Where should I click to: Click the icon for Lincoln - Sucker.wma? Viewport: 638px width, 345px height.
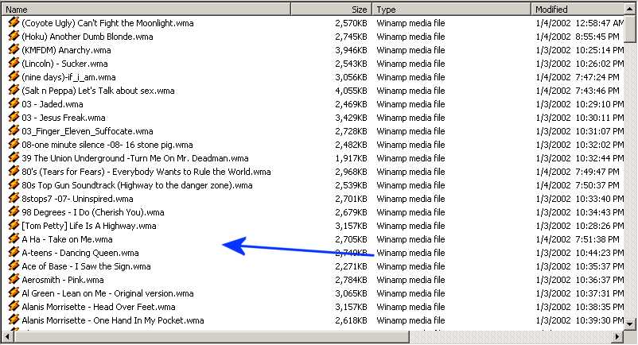14,64
